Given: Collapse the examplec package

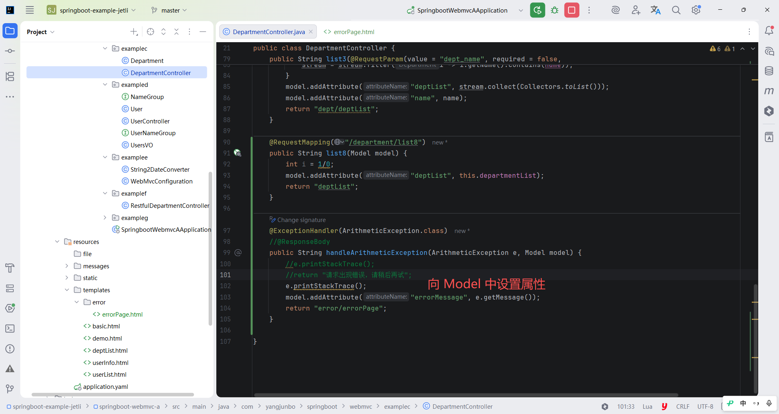Looking at the screenshot, I should 105,48.
